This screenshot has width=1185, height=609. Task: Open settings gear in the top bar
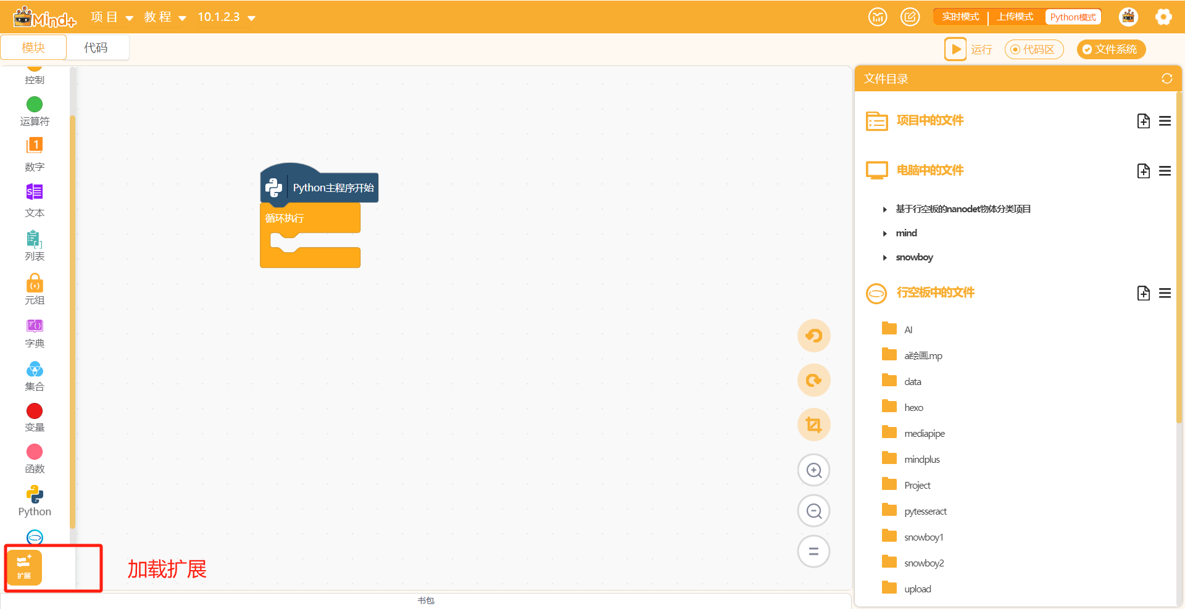click(1163, 17)
